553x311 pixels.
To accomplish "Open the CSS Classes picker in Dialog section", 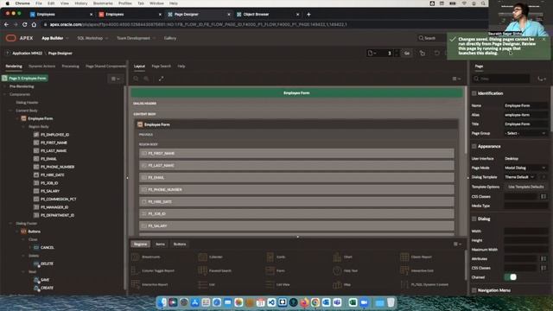I will pos(543,268).
